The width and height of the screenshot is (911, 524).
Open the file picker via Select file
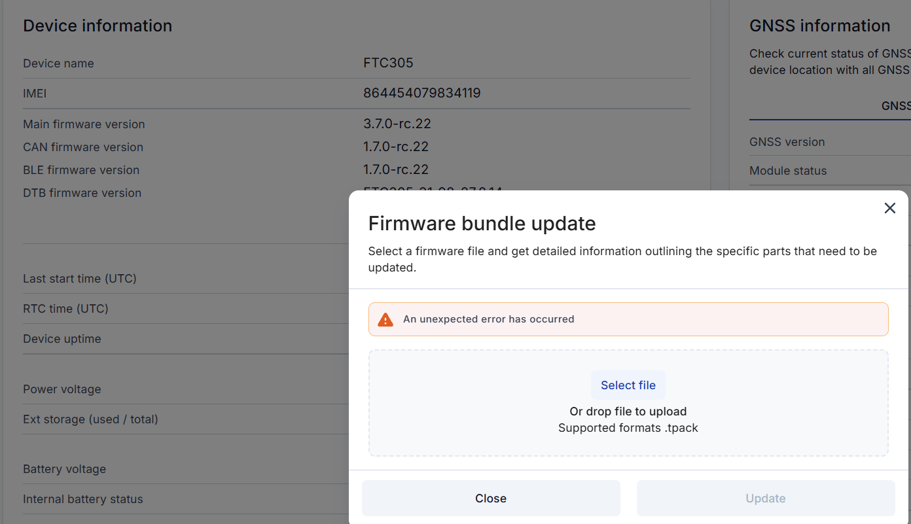pos(628,385)
